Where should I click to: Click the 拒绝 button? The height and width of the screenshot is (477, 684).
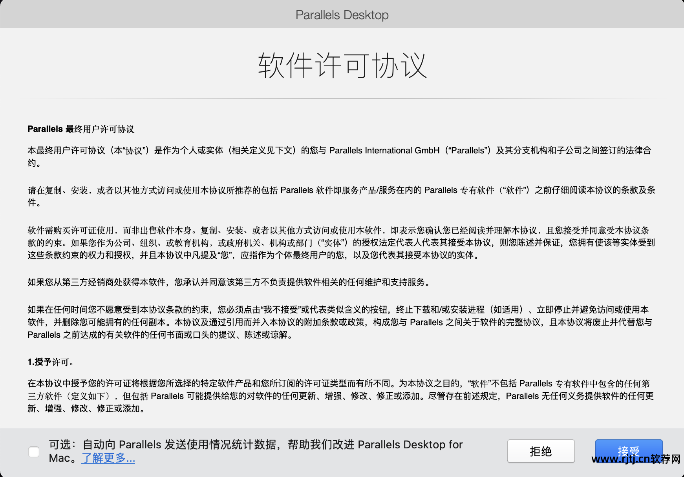coord(541,451)
